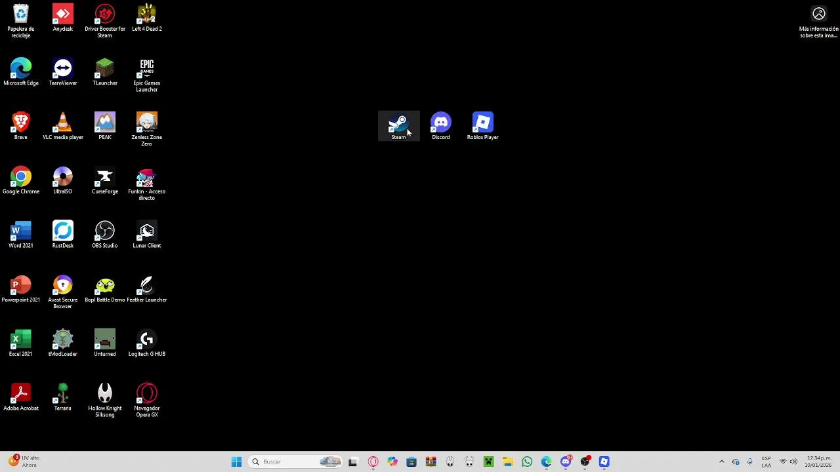
Task: Open the Wi-Fi network tray icon
Action: point(783,462)
